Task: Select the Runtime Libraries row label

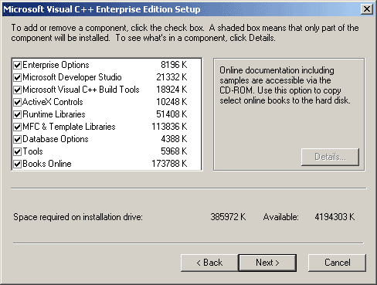Action: (54, 114)
